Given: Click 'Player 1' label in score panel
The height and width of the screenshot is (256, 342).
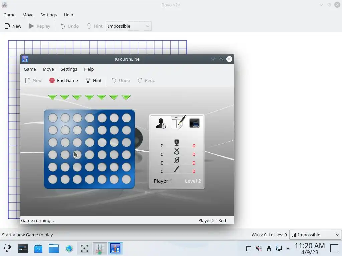Looking at the screenshot, I should click(163, 181).
